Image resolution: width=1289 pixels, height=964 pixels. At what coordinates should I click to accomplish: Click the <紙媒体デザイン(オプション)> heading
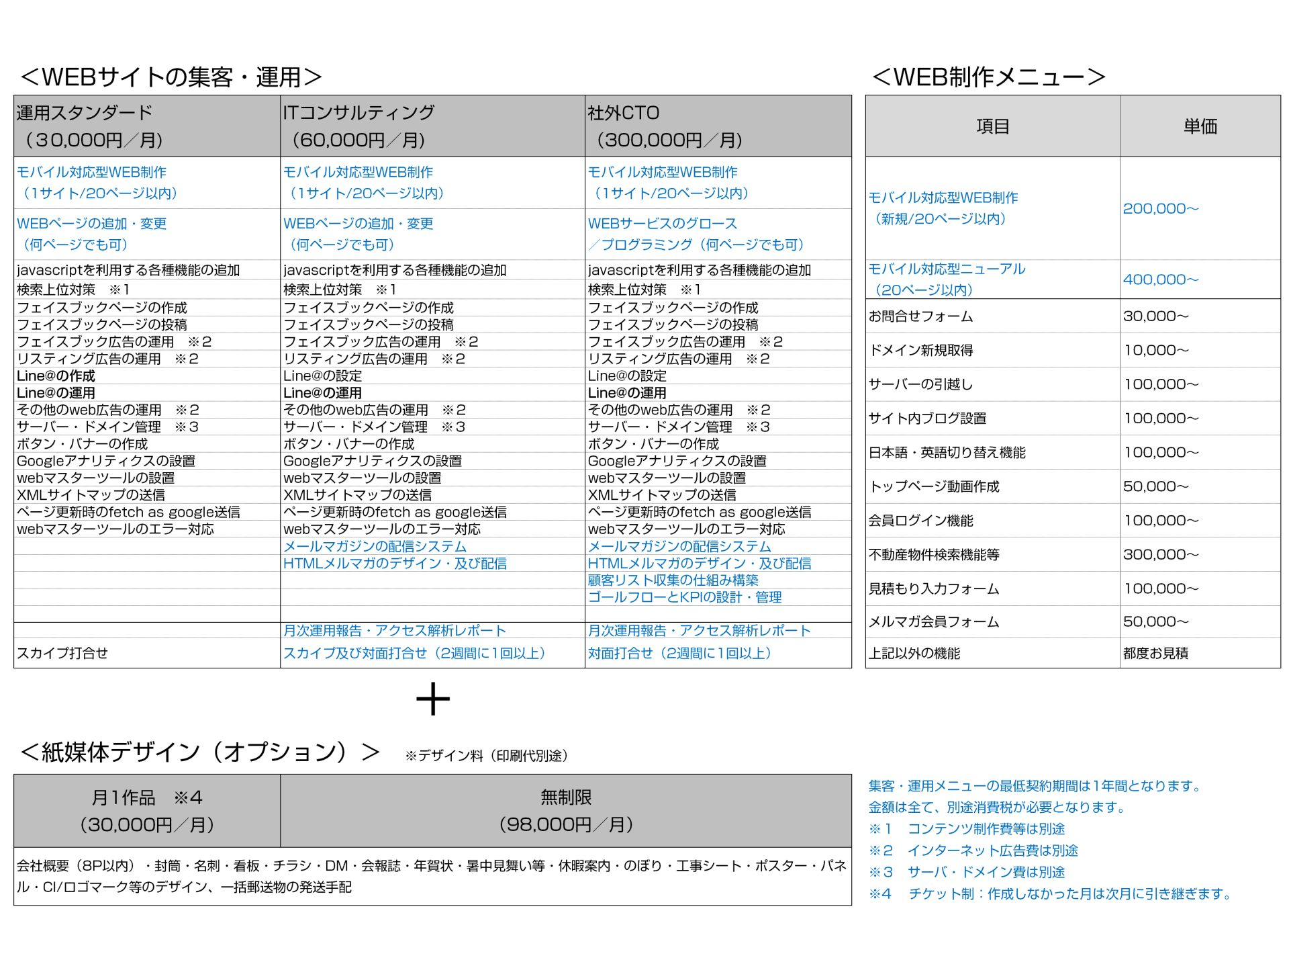click(200, 752)
